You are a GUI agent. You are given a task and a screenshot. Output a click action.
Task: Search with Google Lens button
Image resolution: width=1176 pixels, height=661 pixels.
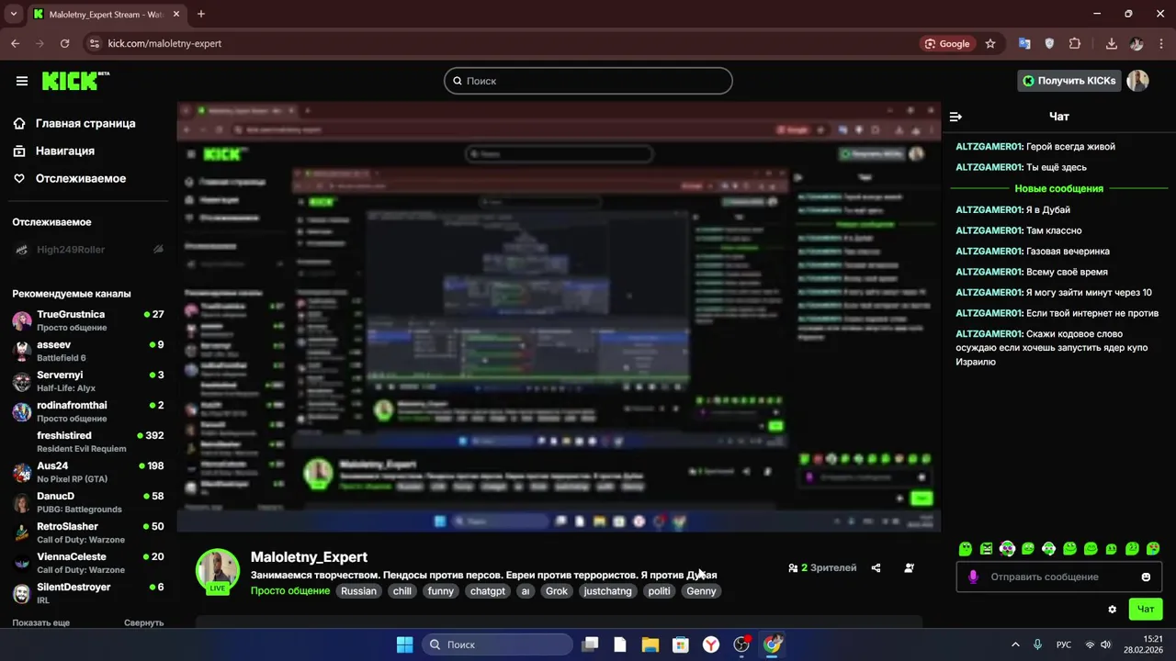pos(947,43)
